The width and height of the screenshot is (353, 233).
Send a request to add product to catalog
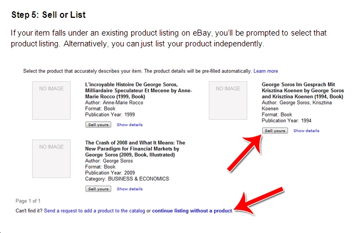[x=94, y=211]
